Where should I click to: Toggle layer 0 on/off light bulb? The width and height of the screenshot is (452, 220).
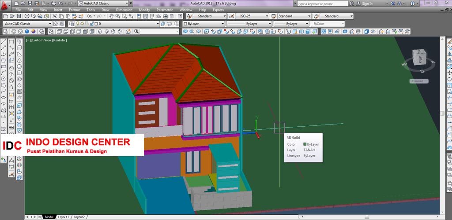click(78, 24)
